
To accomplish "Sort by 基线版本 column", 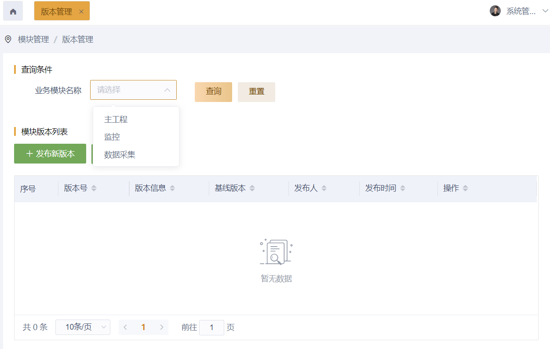I will coord(252,188).
